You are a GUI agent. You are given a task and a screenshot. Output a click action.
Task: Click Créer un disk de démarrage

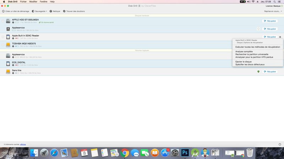pos(3,11)
